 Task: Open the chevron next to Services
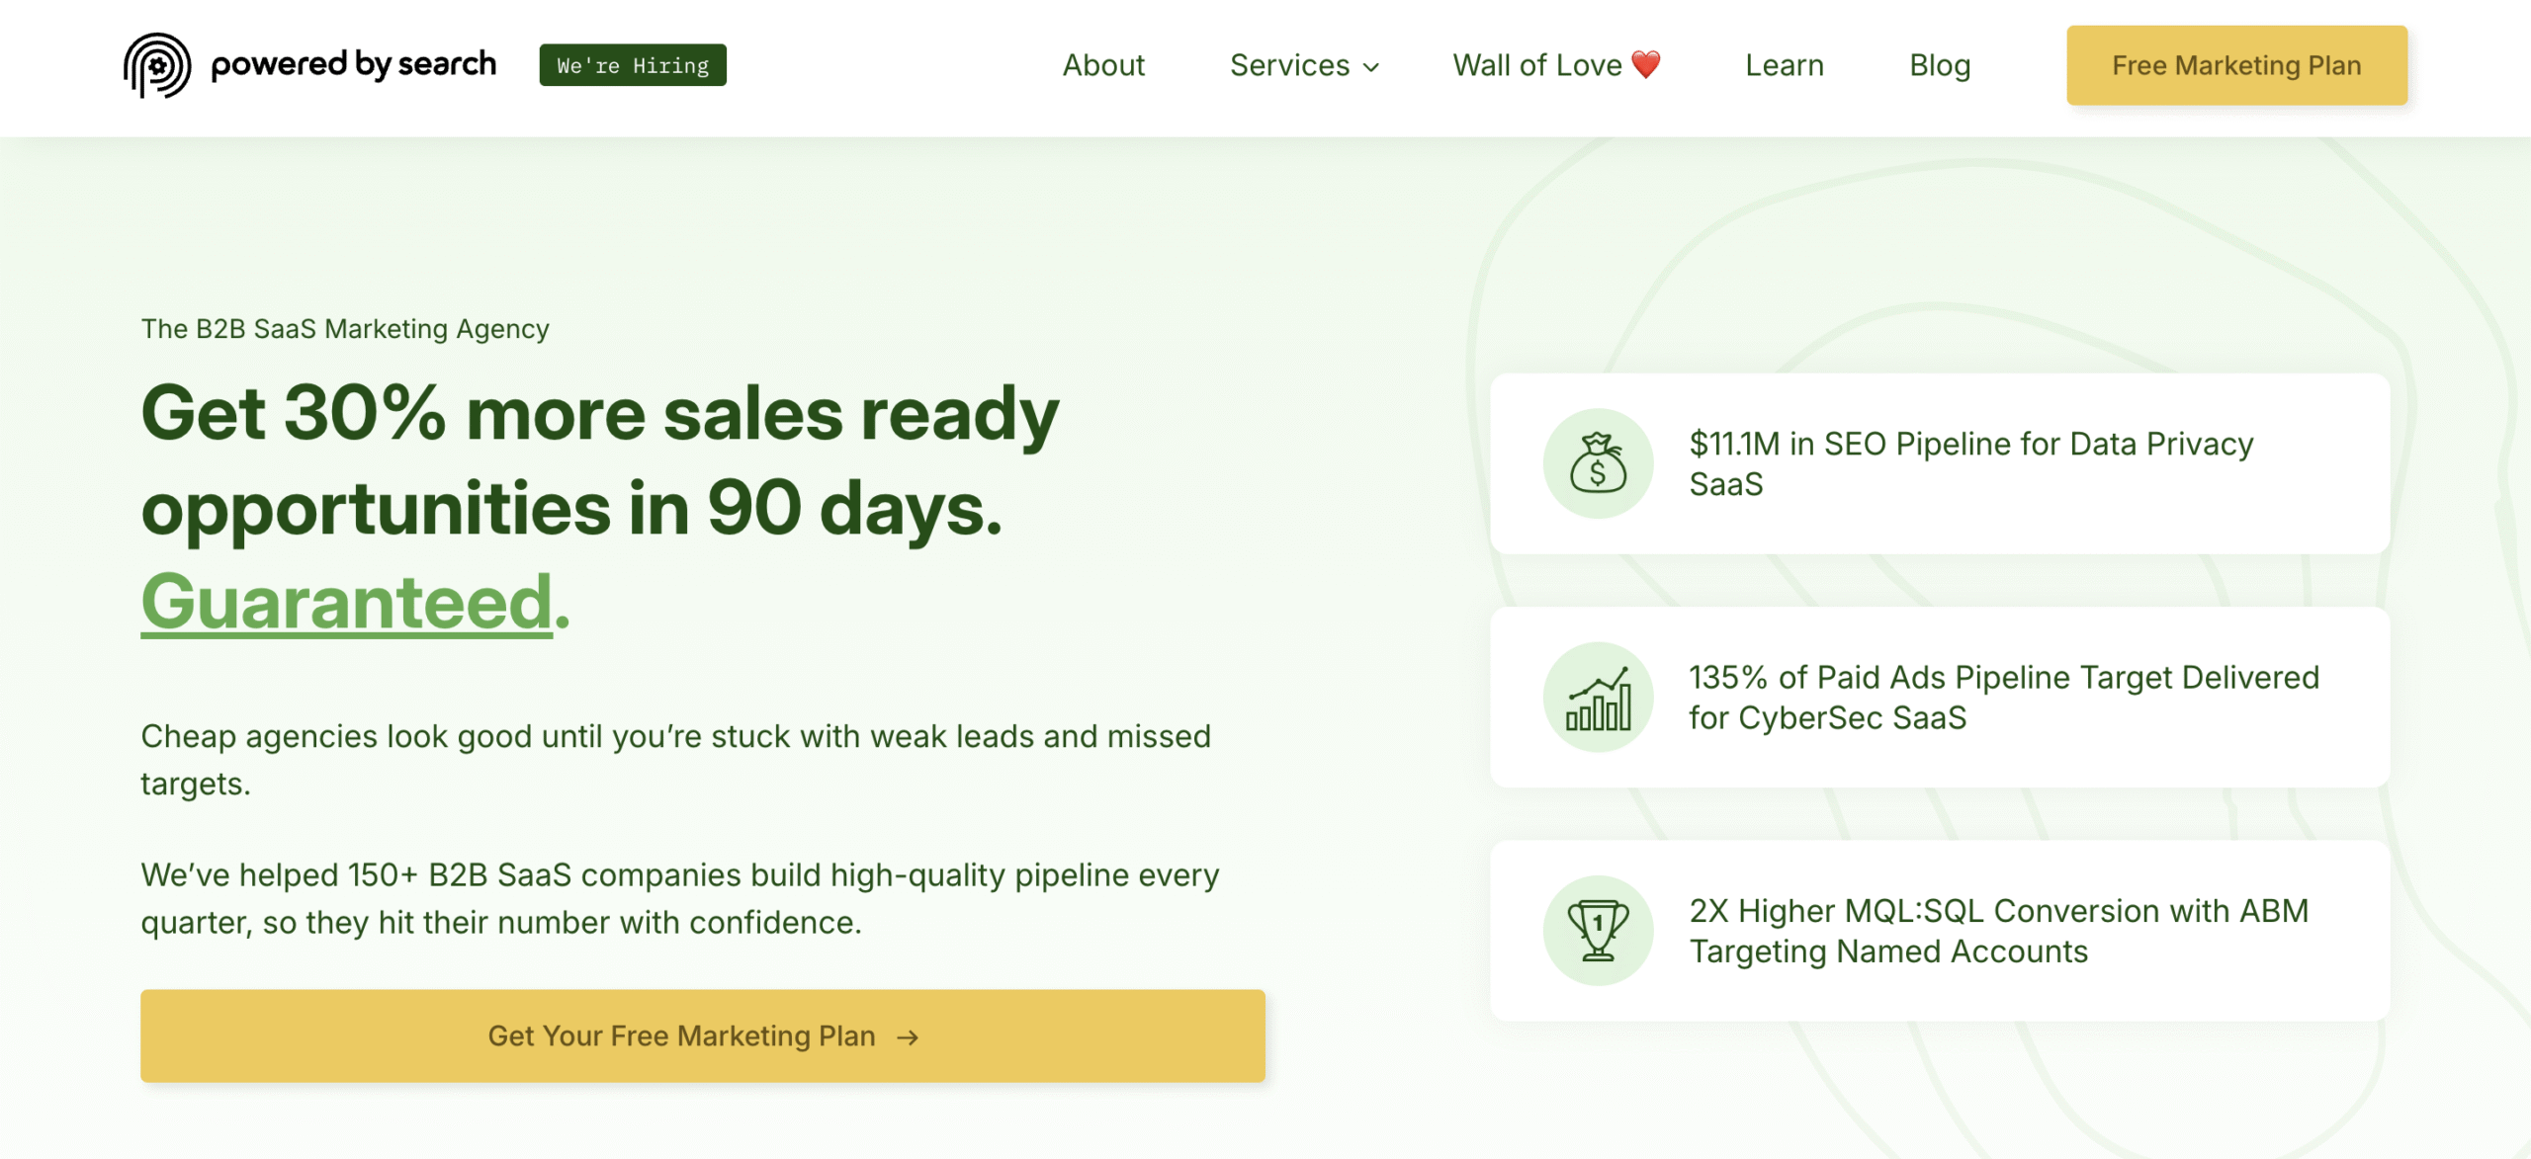coord(1372,67)
